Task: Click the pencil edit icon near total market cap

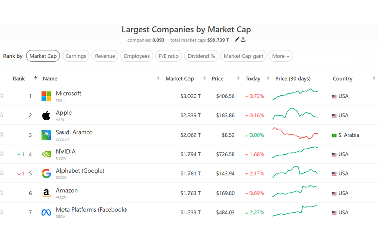Action: click(x=237, y=40)
